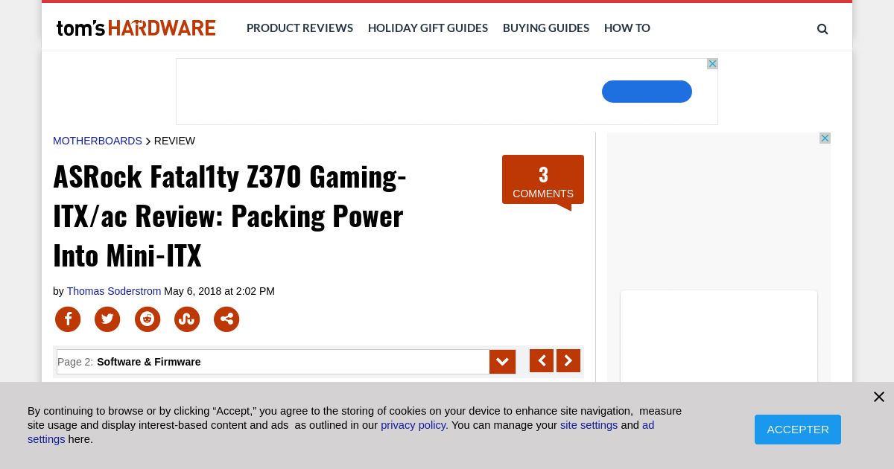Share article on Twitter
894x469 pixels.
coord(107,319)
